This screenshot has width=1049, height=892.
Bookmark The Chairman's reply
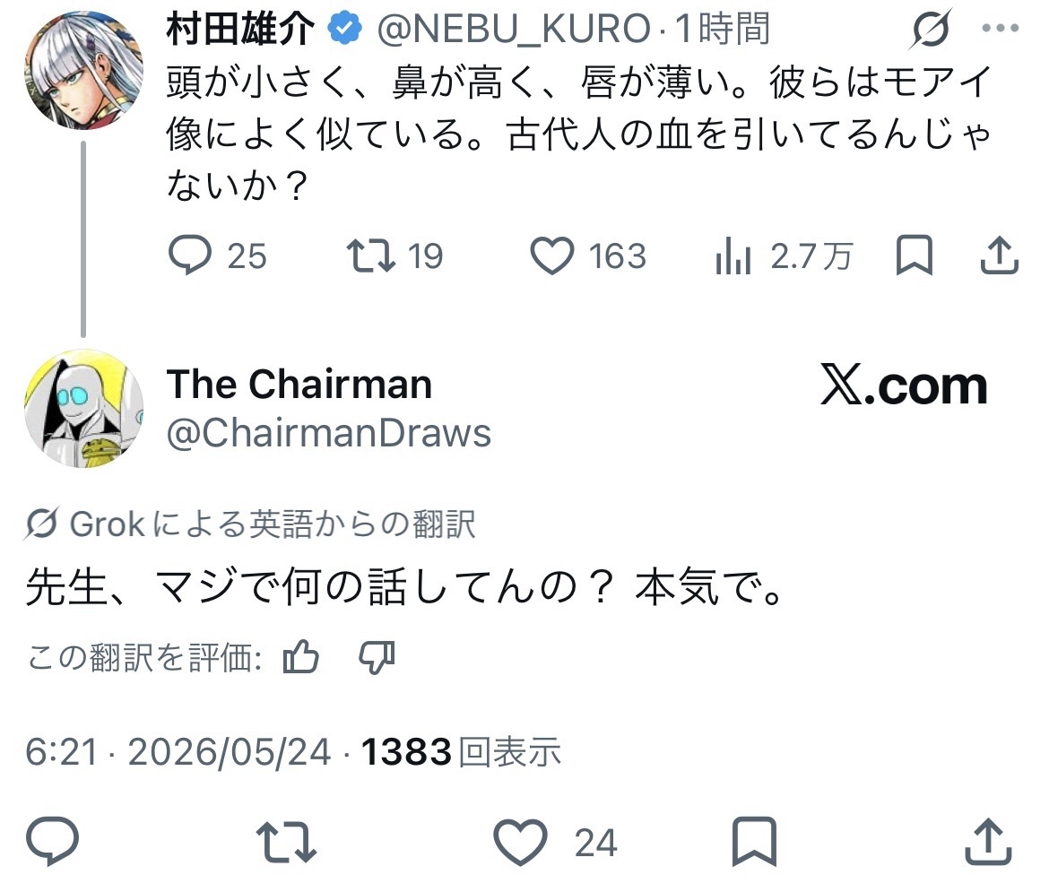click(x=754, y=841)
